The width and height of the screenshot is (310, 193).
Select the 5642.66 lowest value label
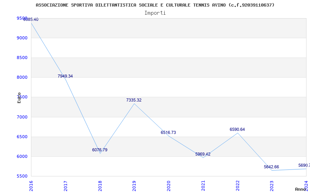click(271, 167)
